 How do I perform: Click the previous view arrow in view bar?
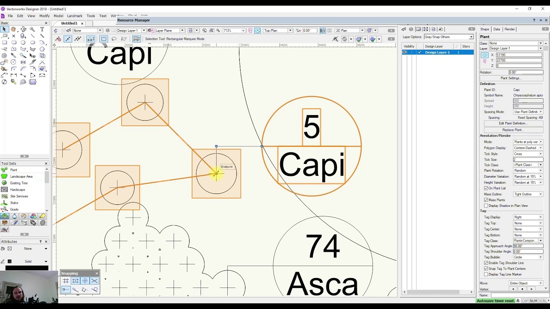click(x=56, y=30)
